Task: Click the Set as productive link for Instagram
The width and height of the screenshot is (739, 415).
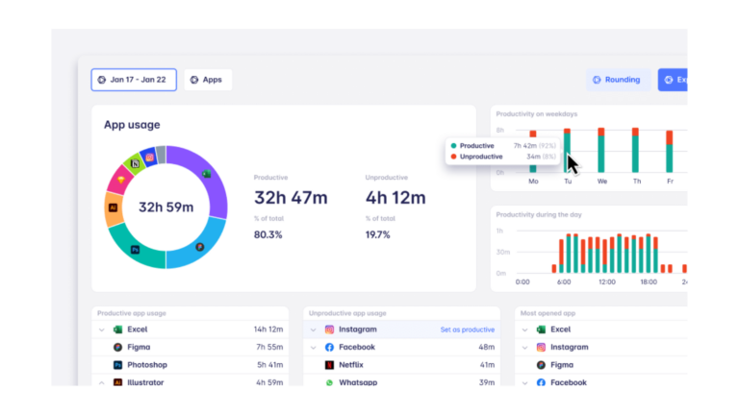Action: [467, 330]
